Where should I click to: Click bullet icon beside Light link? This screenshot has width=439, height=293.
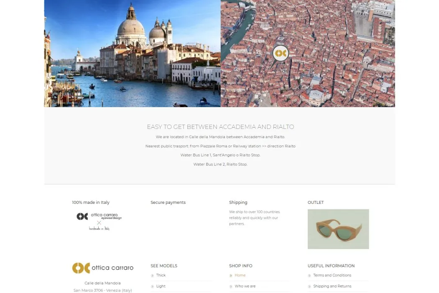[152, 287]
